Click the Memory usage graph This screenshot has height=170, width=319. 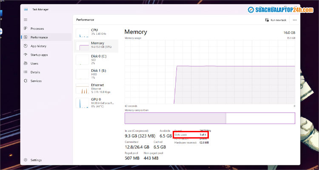click(x=209, y=72)
